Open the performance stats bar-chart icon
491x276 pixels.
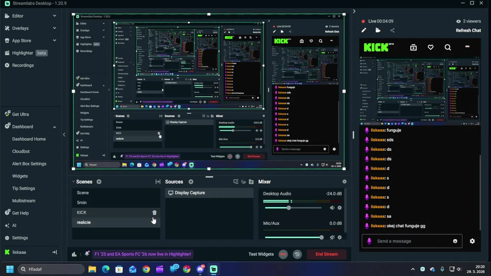(74, 254)
